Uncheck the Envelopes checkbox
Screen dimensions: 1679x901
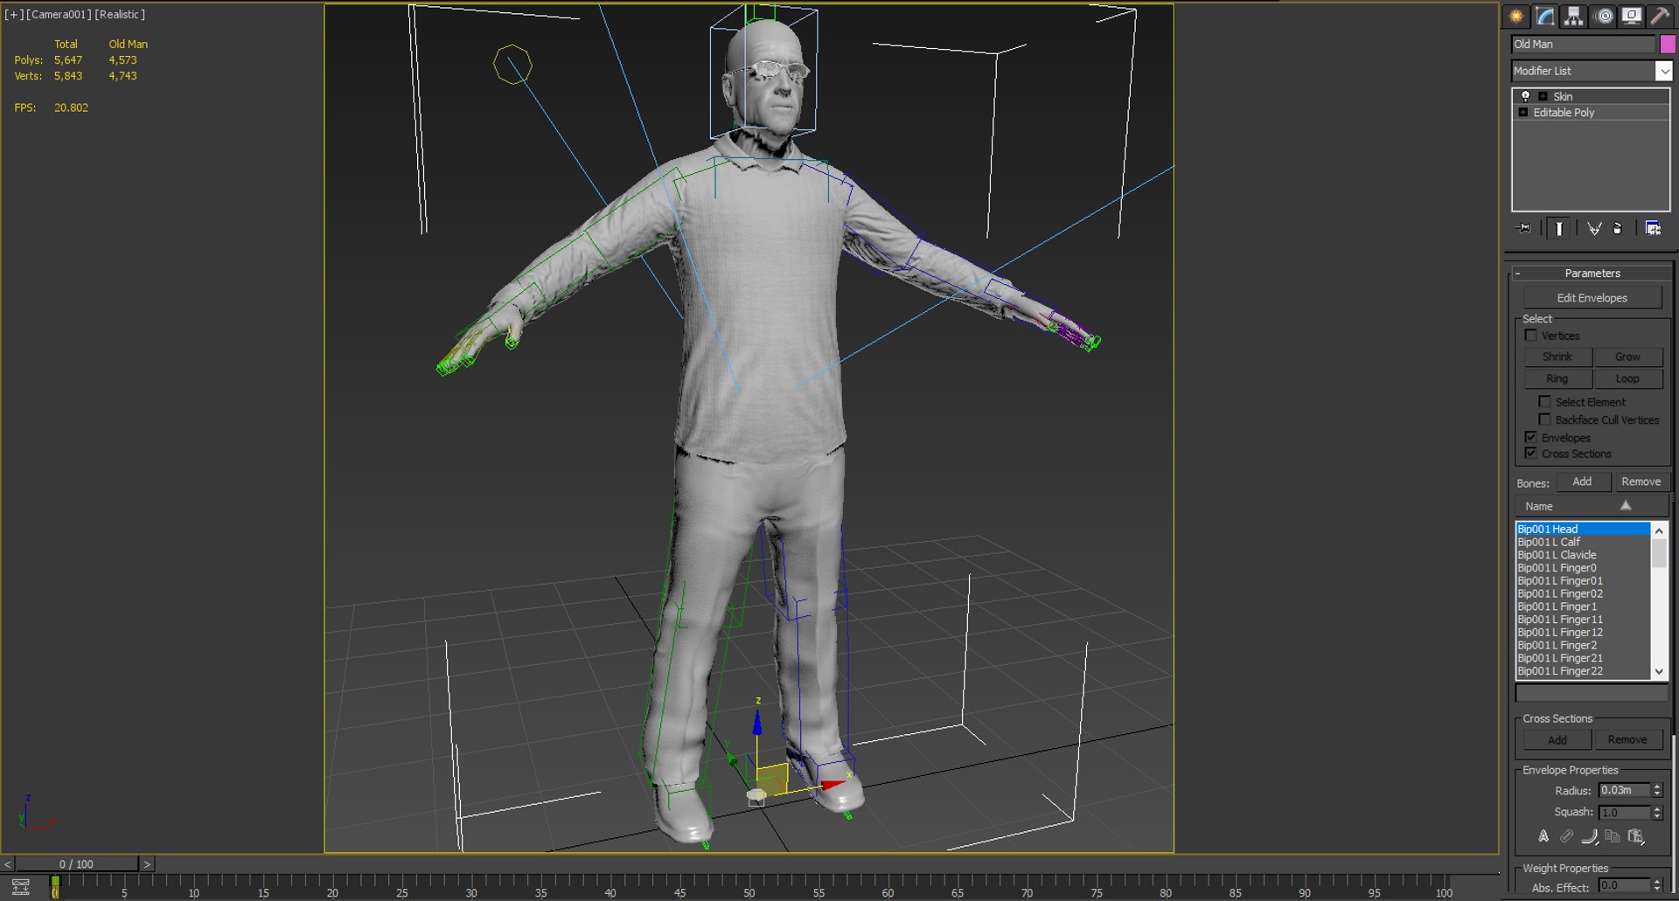[1530, 437]
